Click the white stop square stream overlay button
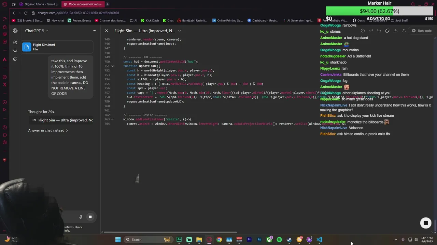Image resolution: width=437 pixels, height=245 pixels. point(426,223)
